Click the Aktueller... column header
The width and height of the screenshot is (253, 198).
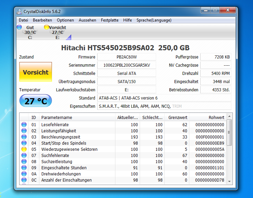tap(128, 117)
